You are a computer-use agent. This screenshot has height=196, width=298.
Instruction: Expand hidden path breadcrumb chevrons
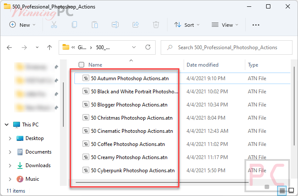pos(73,48)
